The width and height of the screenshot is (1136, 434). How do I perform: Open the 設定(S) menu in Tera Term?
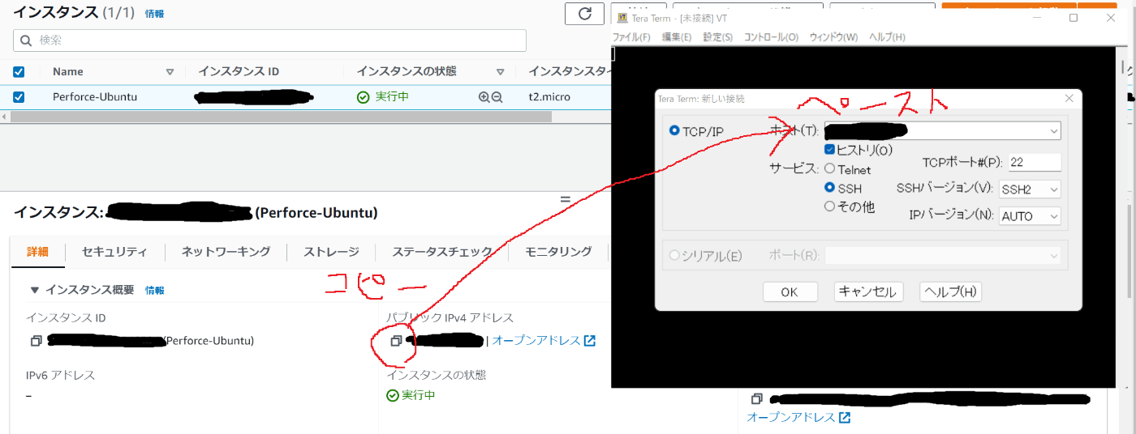(x=717, y=37)
